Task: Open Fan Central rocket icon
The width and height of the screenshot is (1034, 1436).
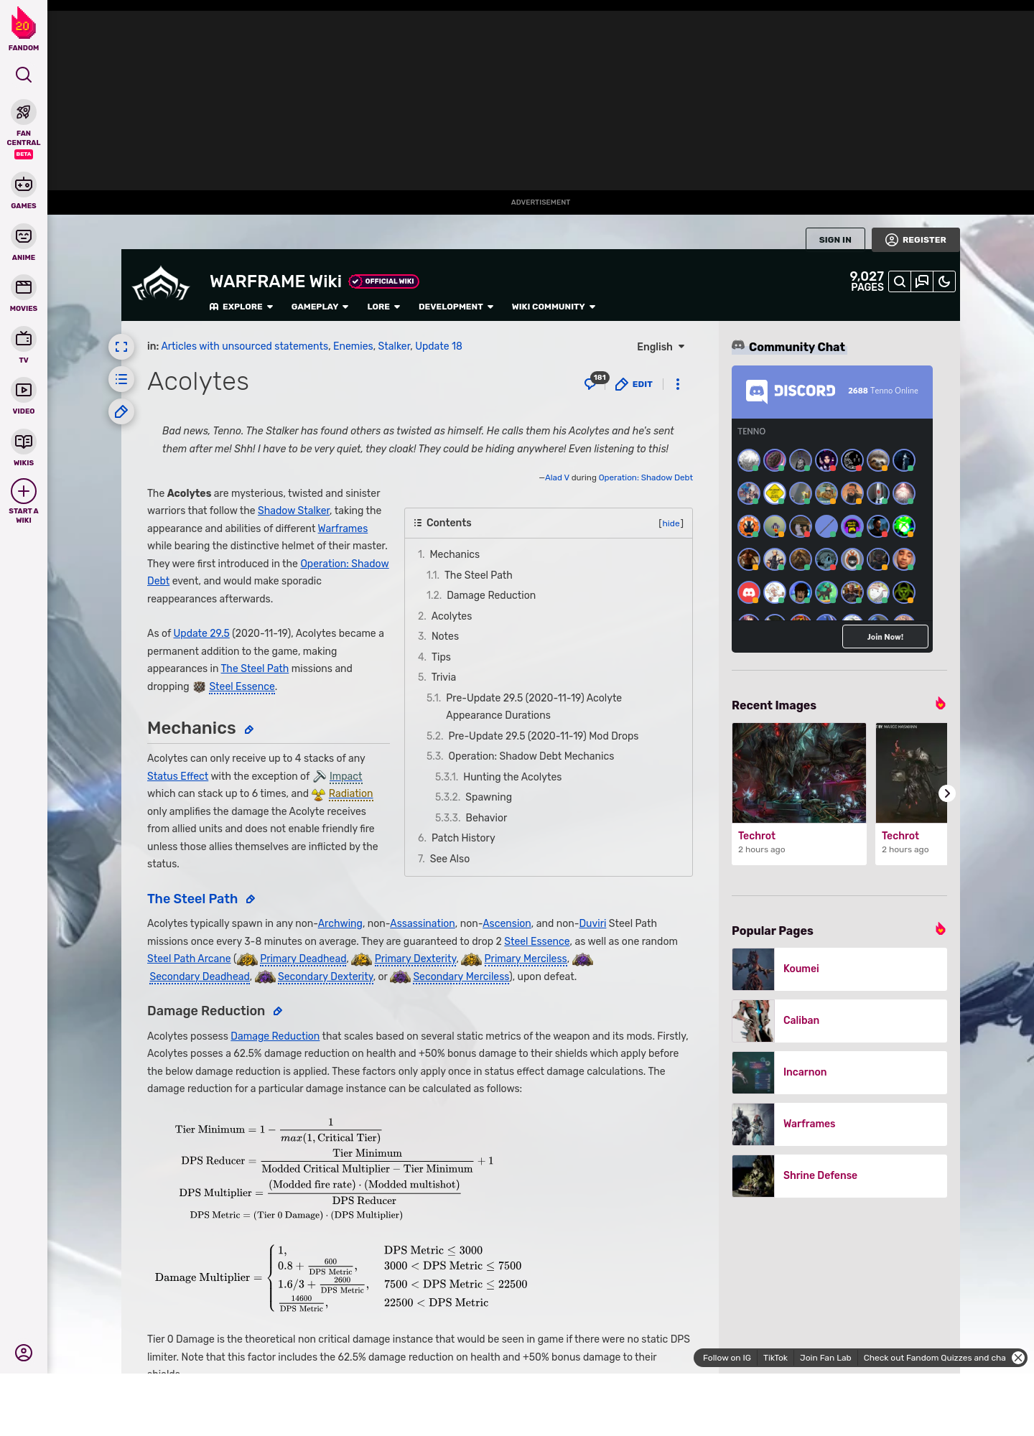Action: (x=24, y=112)
